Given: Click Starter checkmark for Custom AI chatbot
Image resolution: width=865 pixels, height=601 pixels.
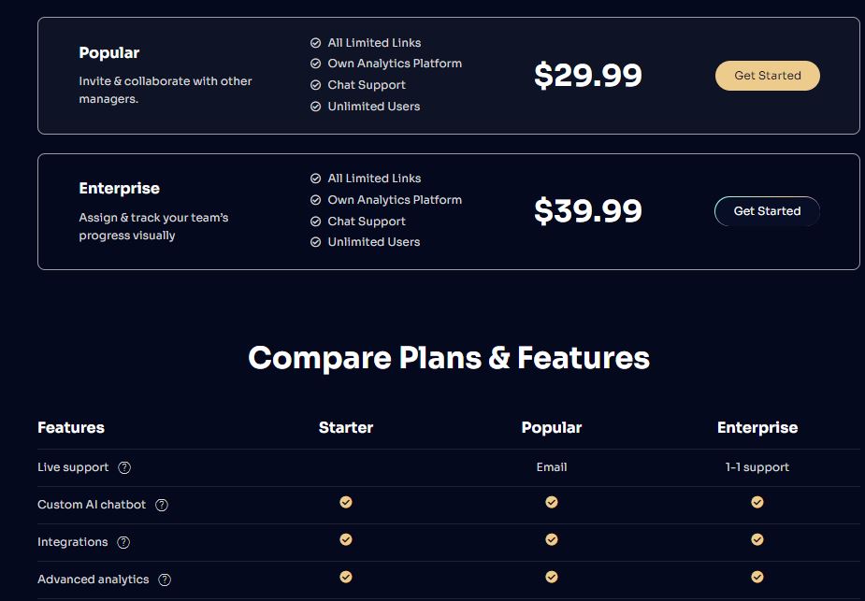Looking at the screenshot, I should click(346, 502).
